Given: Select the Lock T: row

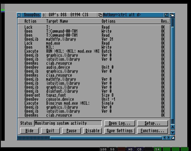Looking at the screenshot, I should [94, 27].
